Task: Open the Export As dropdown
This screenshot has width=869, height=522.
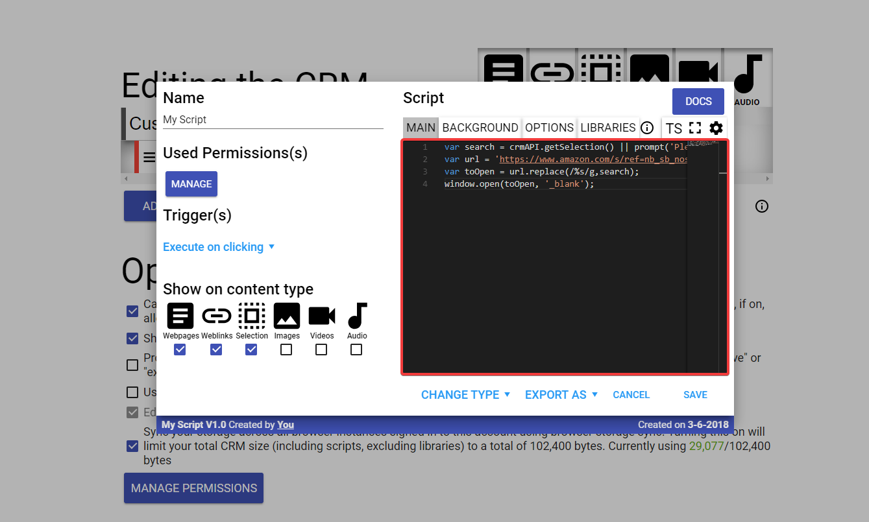Action: pyautogui.click(x=561, y=395)
